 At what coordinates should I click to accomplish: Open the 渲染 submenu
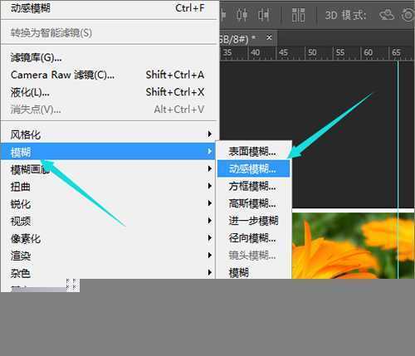[x=108, y=256]
